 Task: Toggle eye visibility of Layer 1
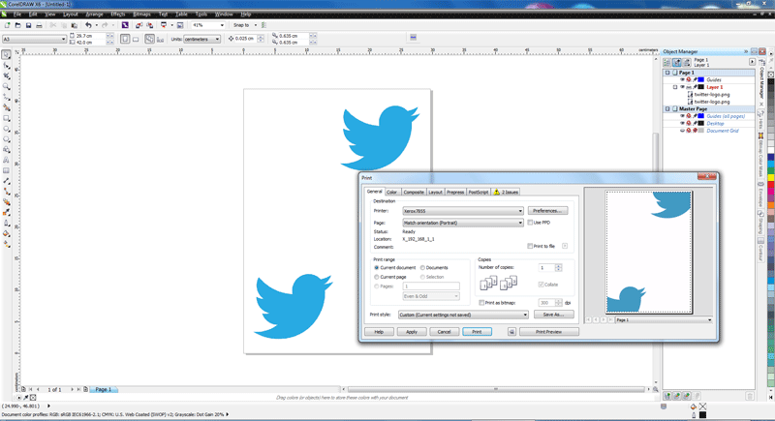(x=682, y=87)
